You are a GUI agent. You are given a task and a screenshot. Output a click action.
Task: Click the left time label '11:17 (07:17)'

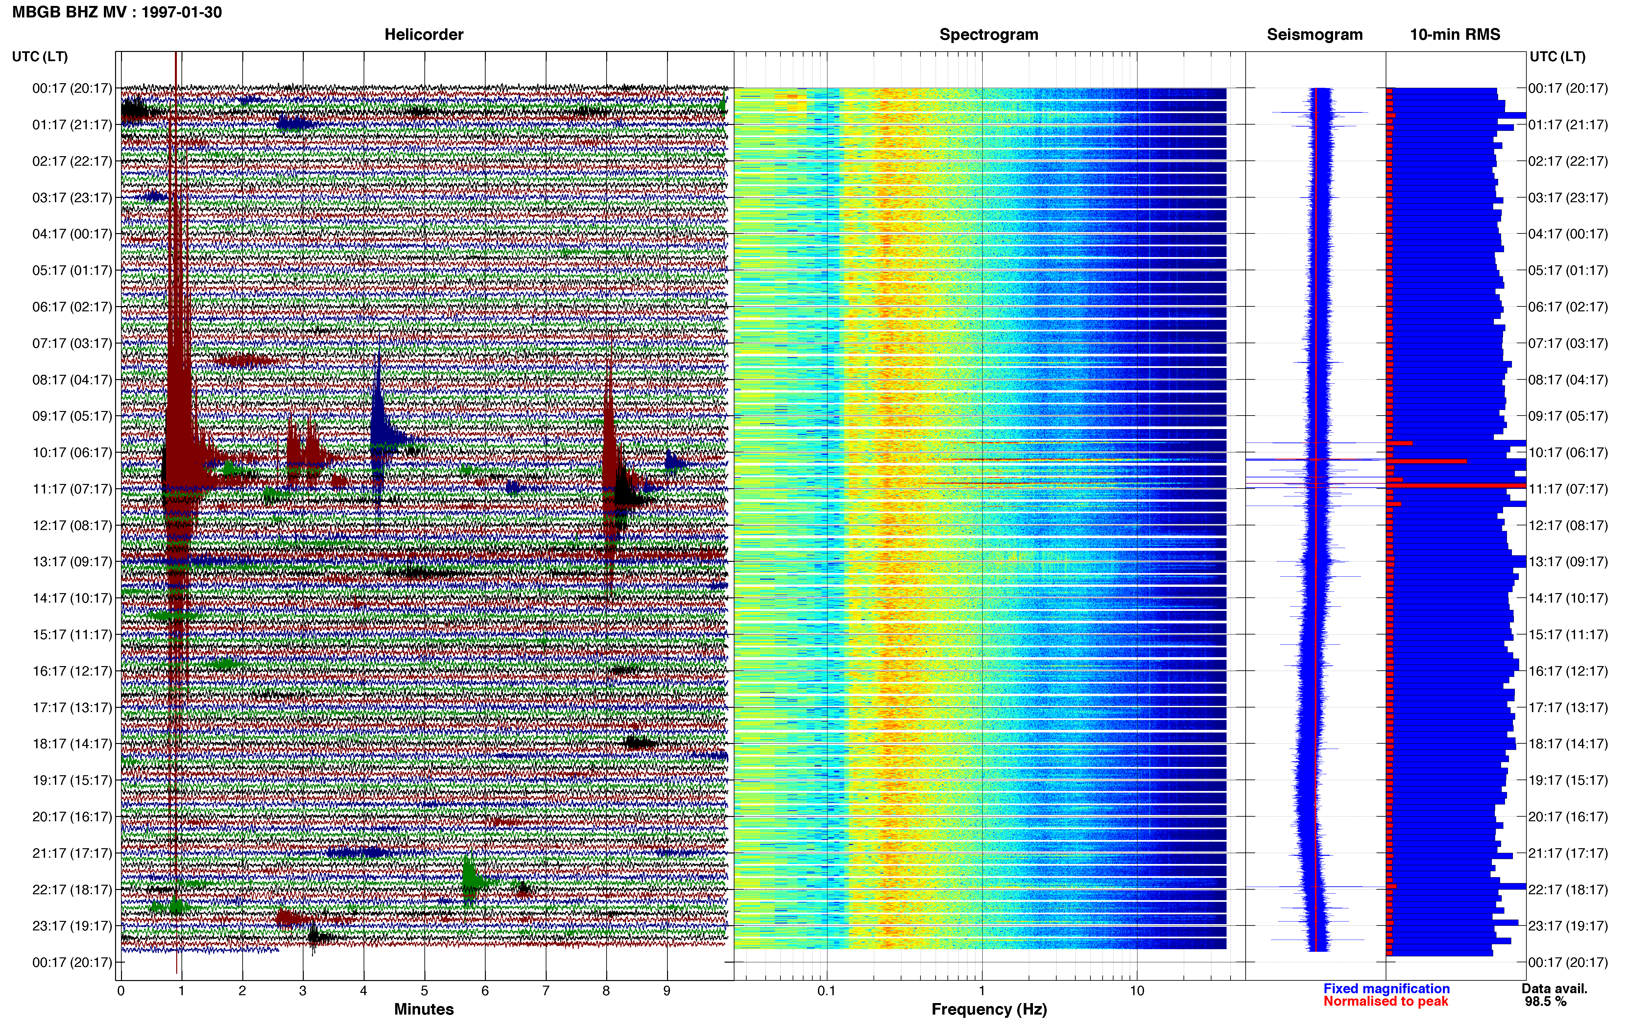72,489
